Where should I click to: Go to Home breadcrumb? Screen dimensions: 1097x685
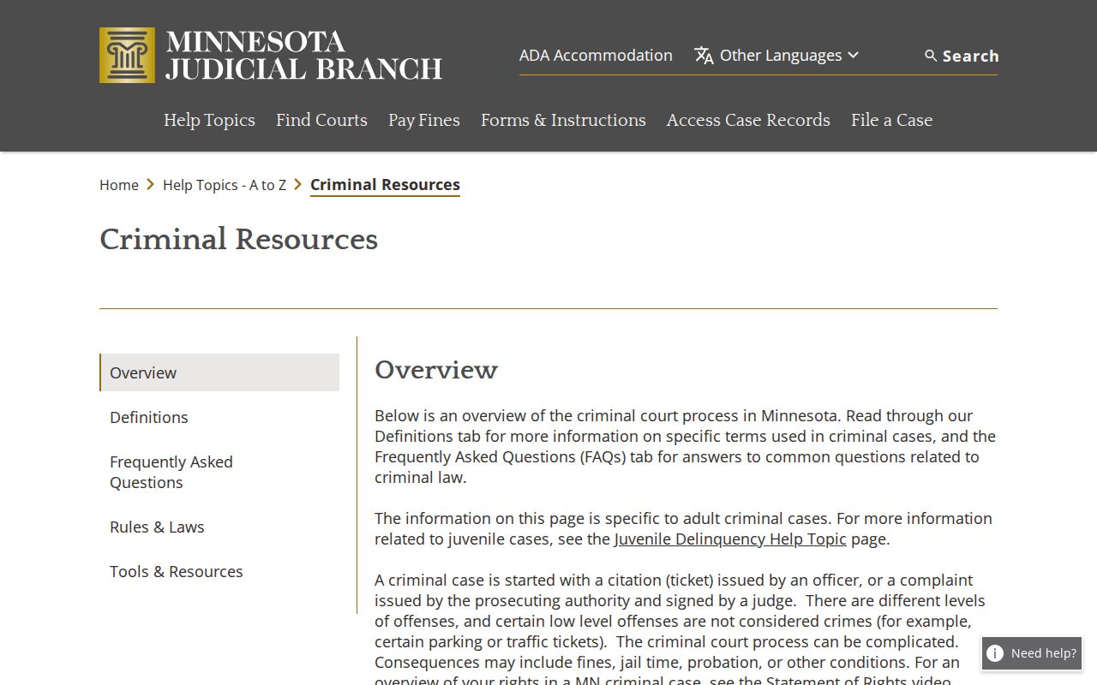pos(119,185)
